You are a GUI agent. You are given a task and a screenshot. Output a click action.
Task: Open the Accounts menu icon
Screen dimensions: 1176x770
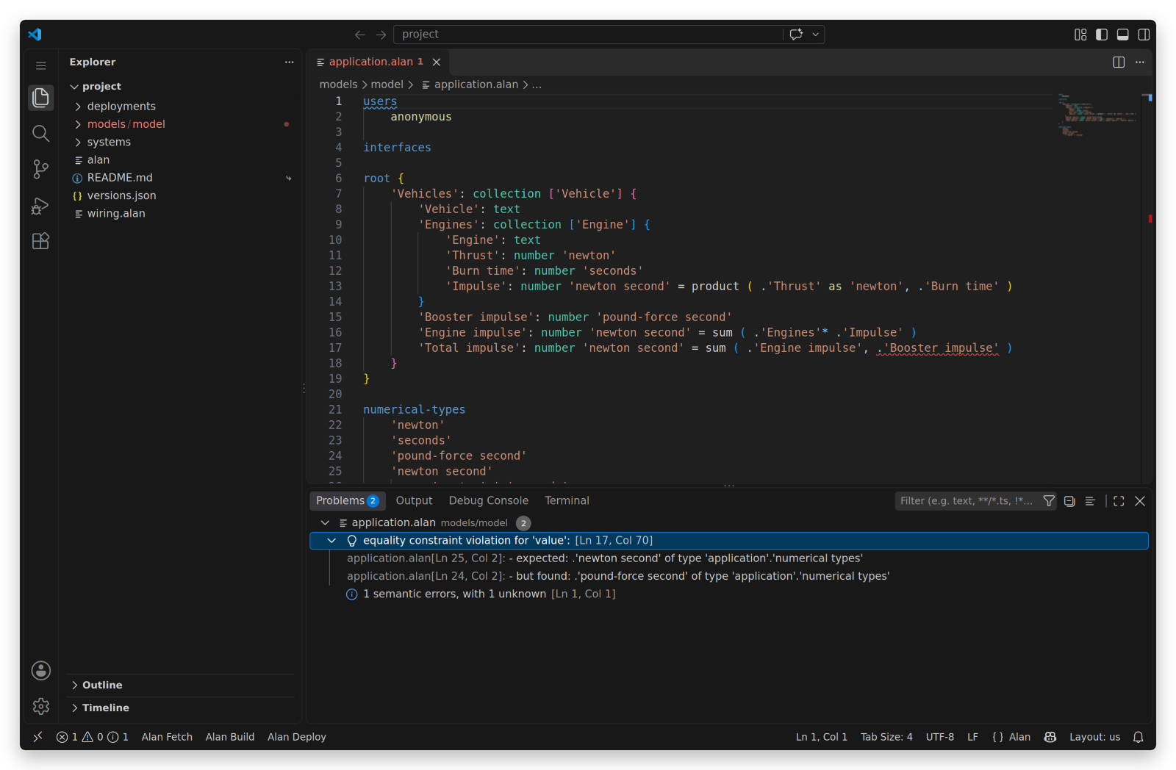[x=41, y=670]
